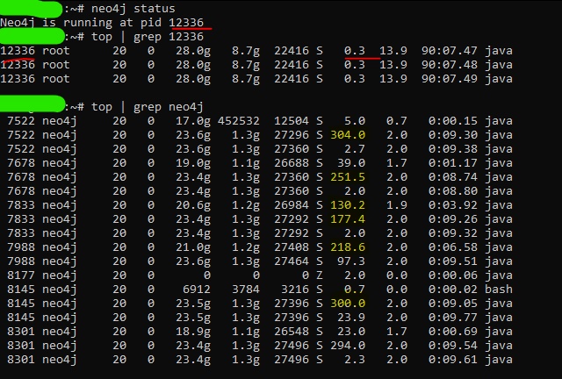
Task: Click the time value 0:09.05
Action: click(x=453, y=304)
